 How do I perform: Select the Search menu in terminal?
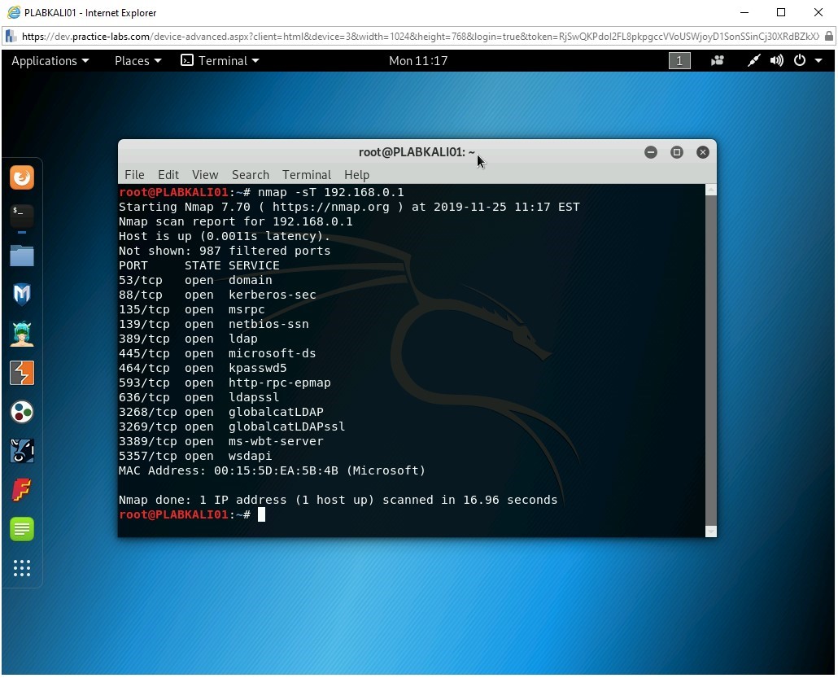pyautogui.click(x=250, y=174)
